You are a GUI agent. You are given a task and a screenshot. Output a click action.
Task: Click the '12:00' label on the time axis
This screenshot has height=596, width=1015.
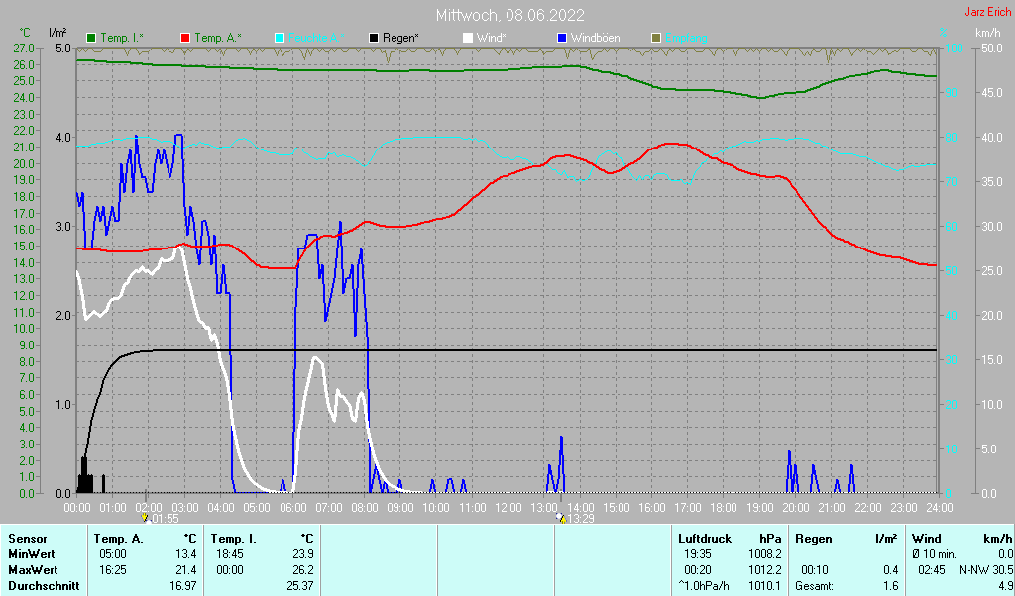(x=507, y=508)
